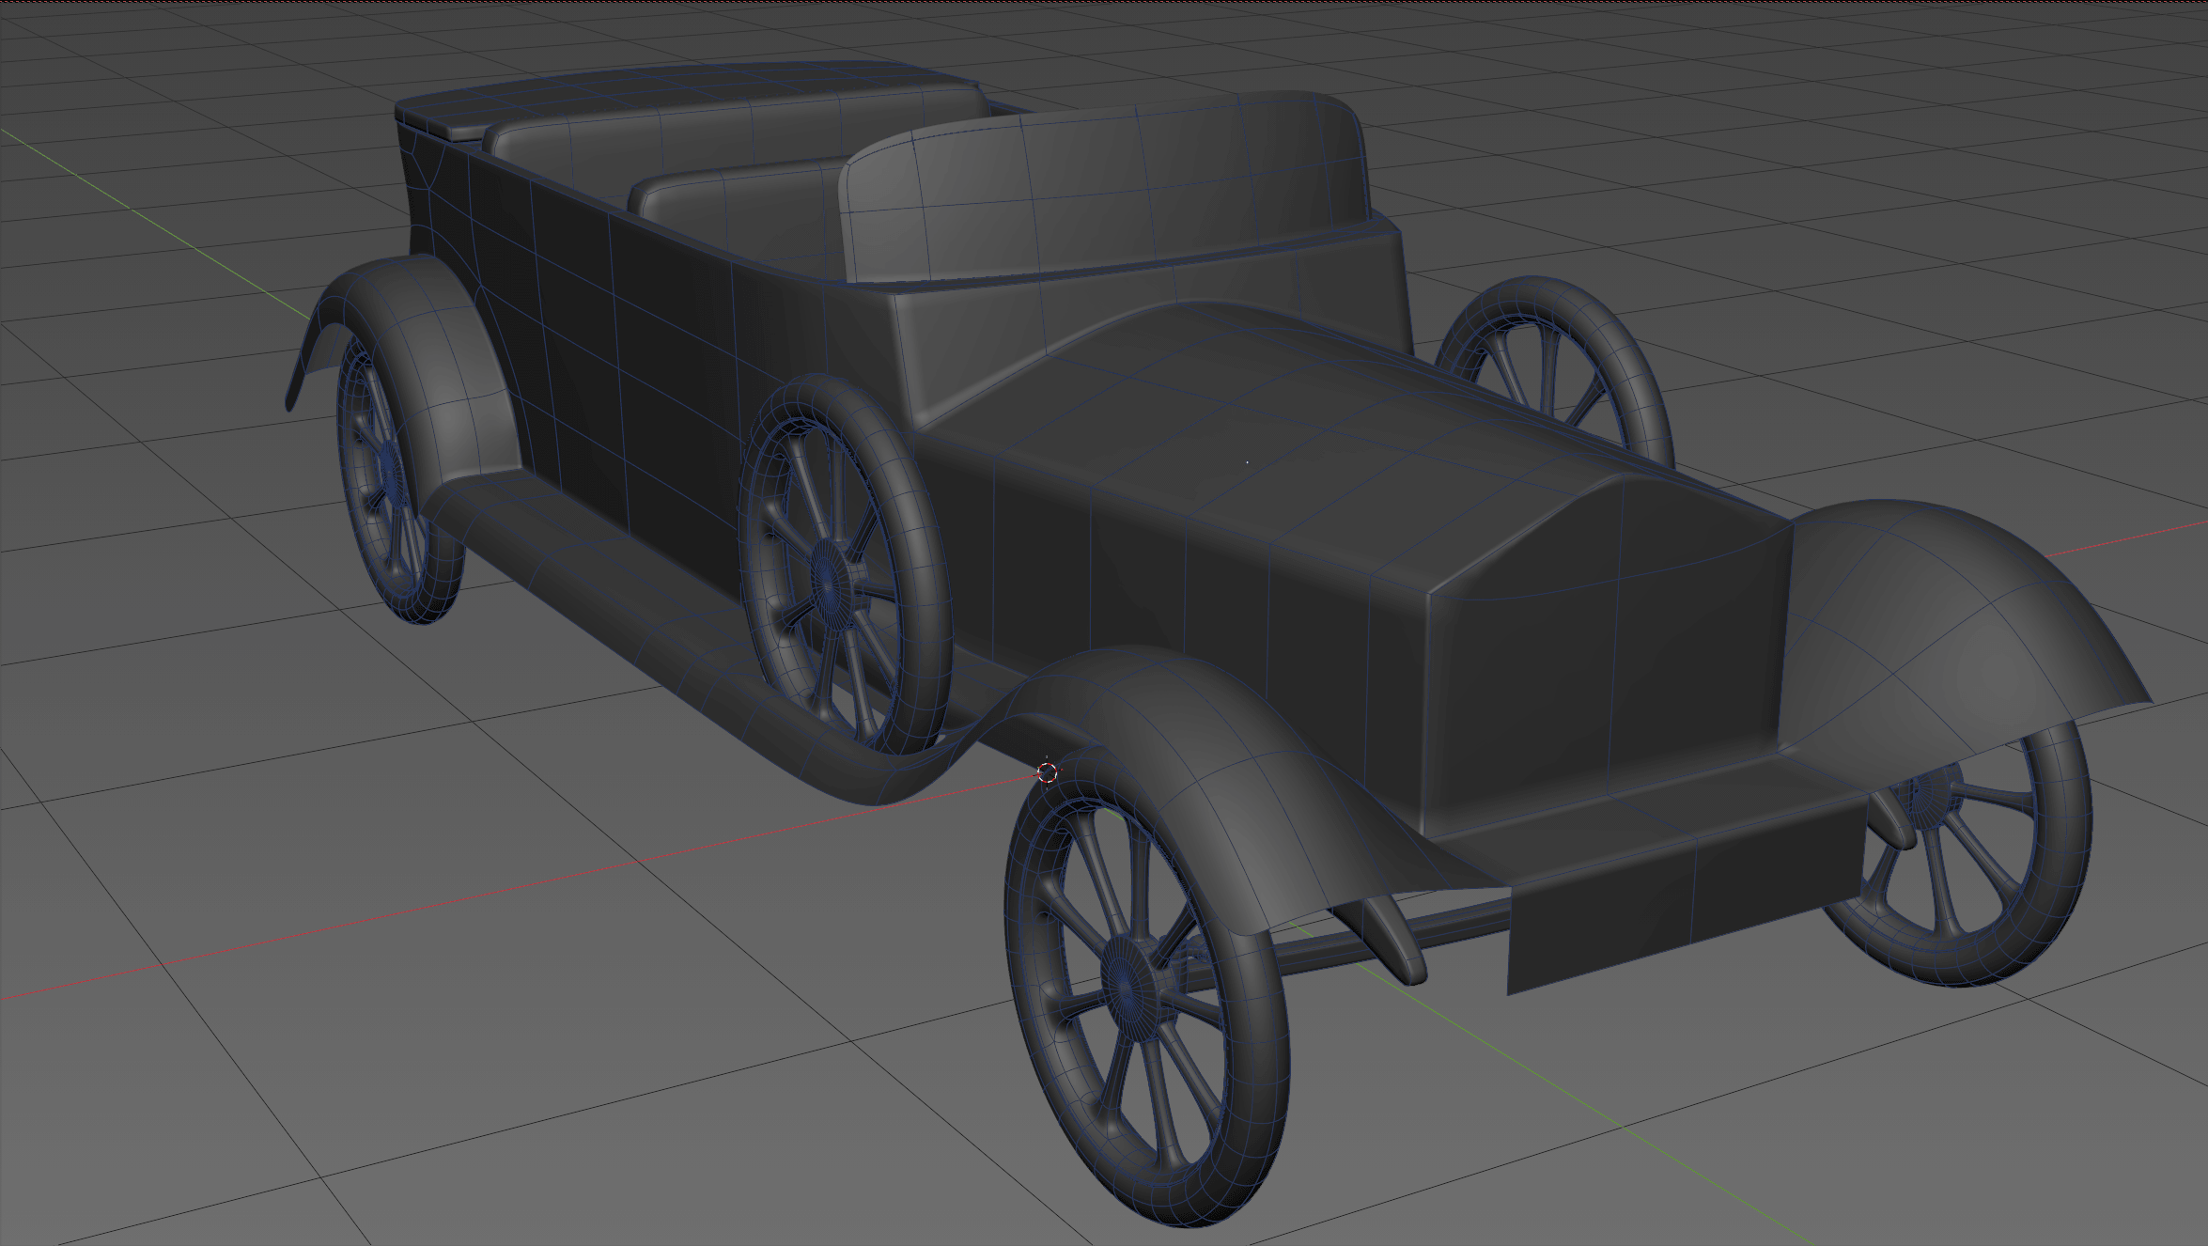
Task: Click the 3D cursor crosshair in the viewport
Action: (1048, 772)
